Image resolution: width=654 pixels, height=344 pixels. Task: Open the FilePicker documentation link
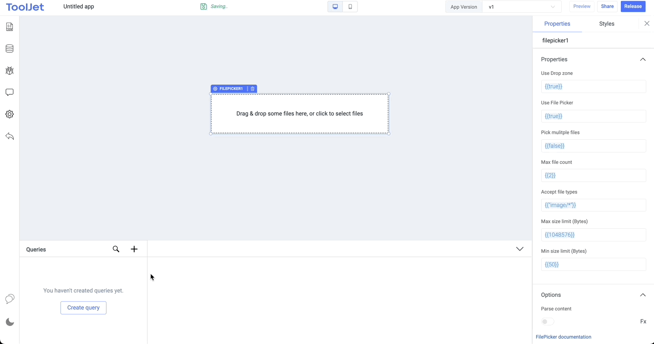pos(563,337)
